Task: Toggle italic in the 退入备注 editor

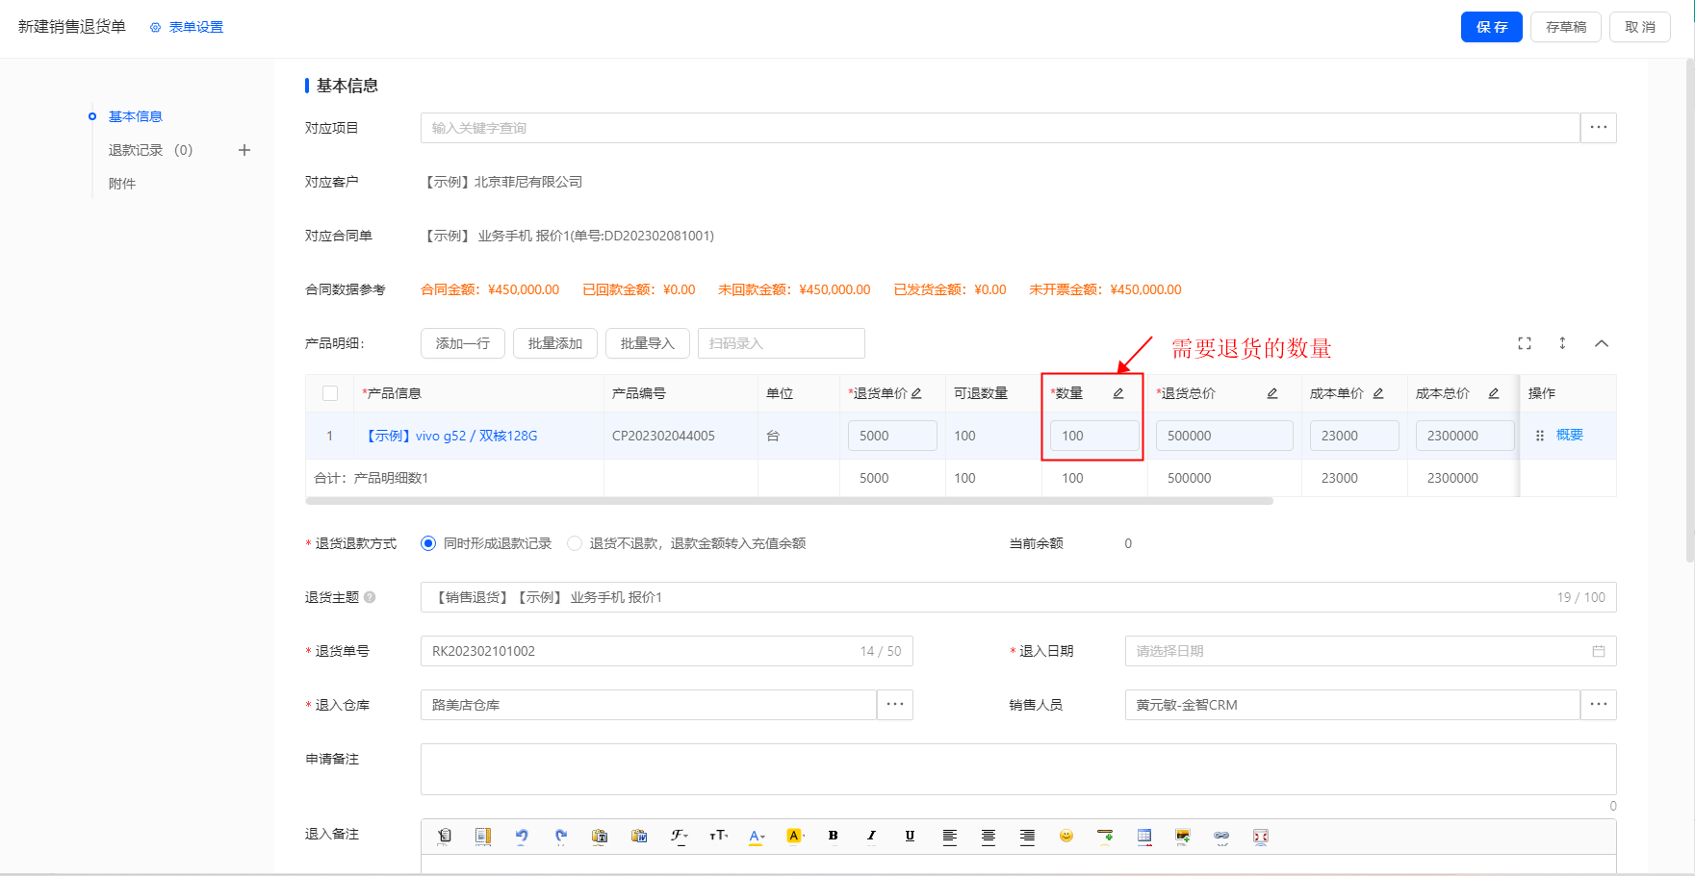Action: pos(871,836)
